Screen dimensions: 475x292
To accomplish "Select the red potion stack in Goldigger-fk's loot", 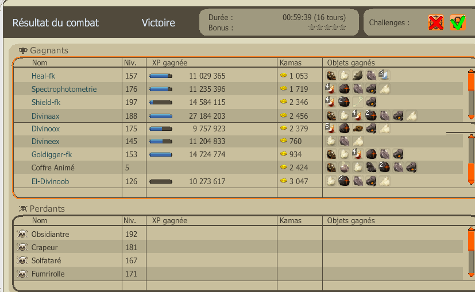I will click(357, 154).
